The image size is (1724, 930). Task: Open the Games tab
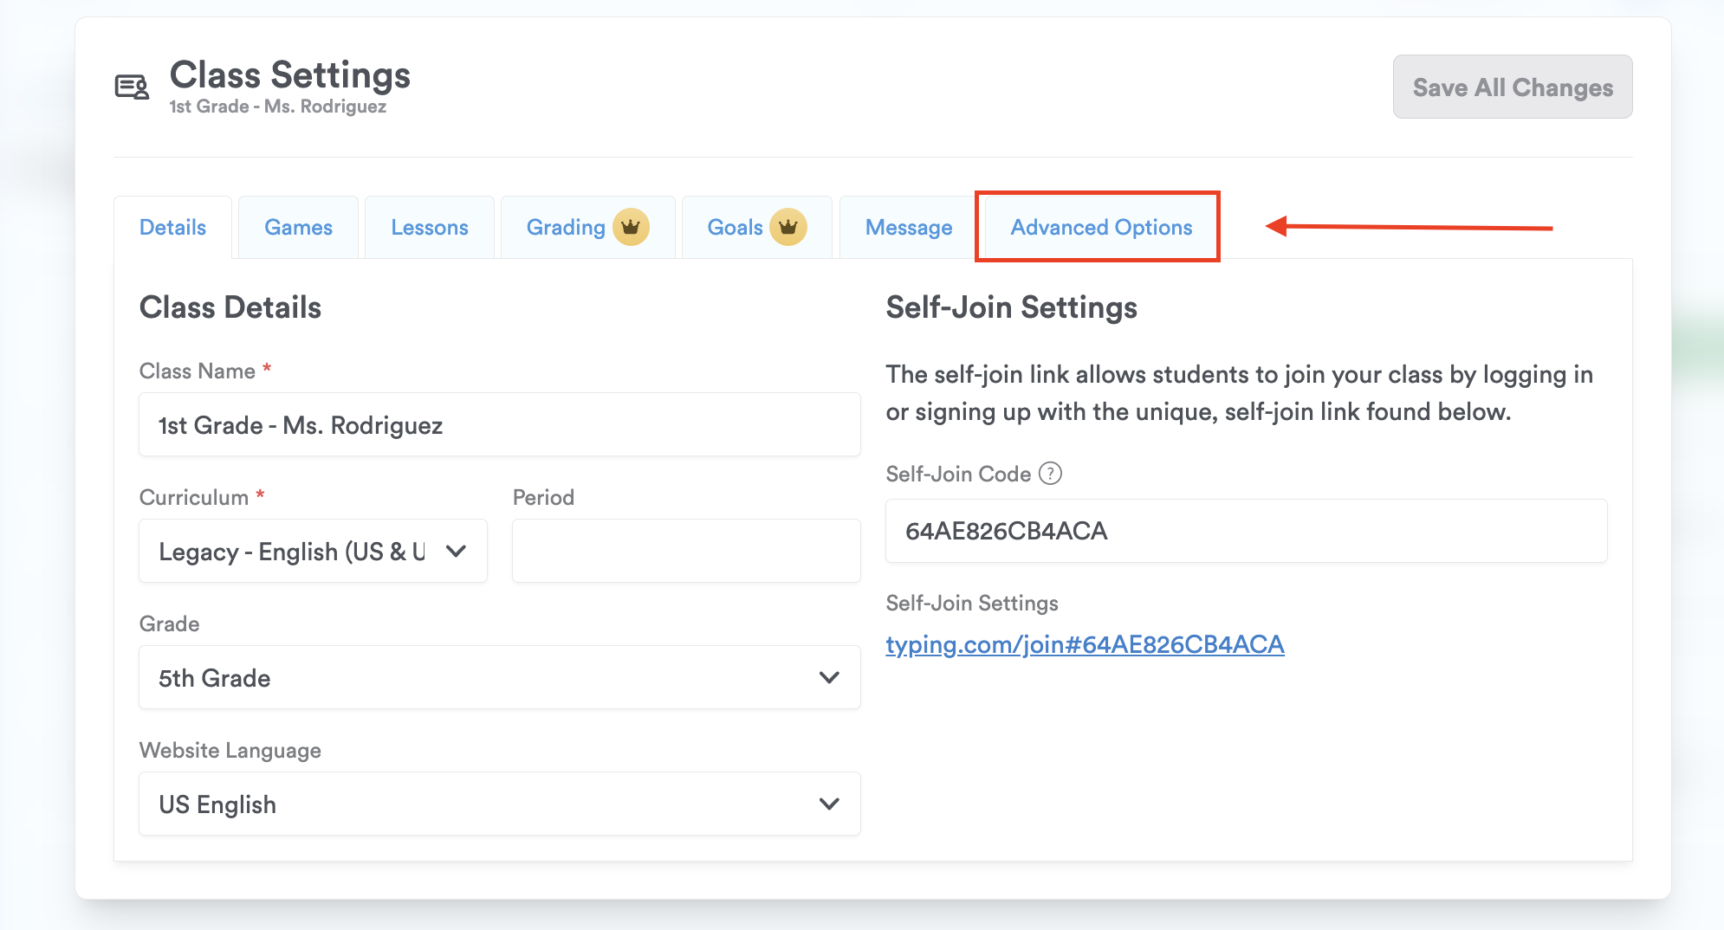(x=298, y=228)
